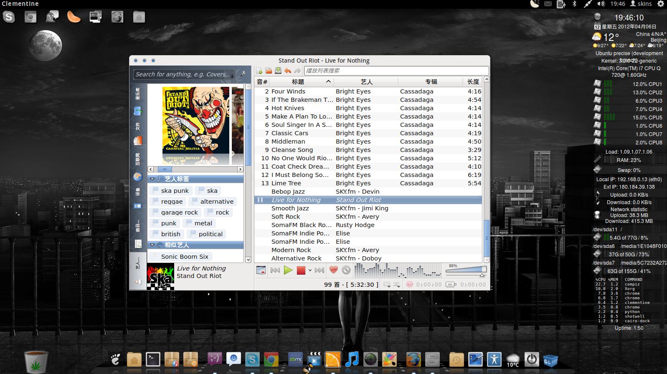Collapse the 相似艺人 section
Viewport: 667px width, 374px height.
click(152, 245)
